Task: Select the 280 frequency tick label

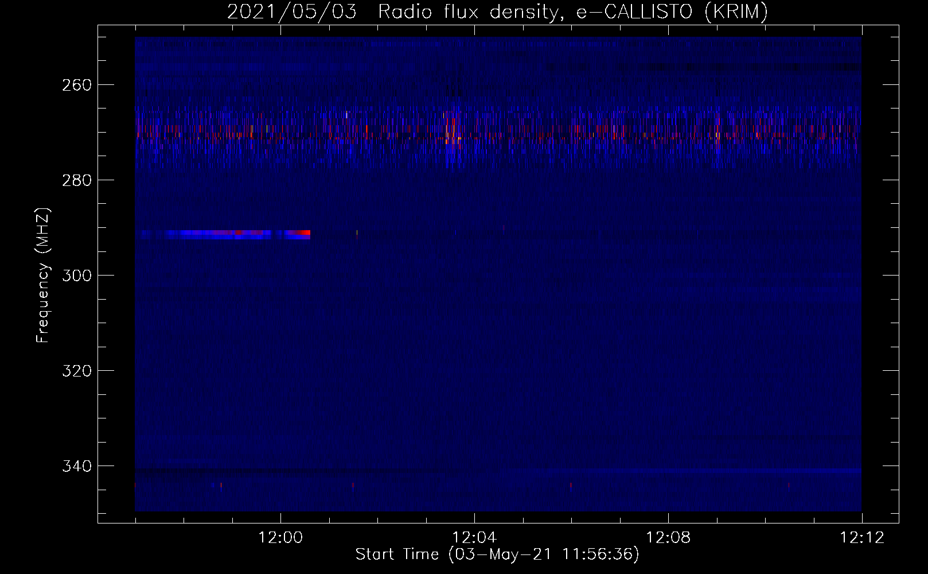Action: (77, 180)
